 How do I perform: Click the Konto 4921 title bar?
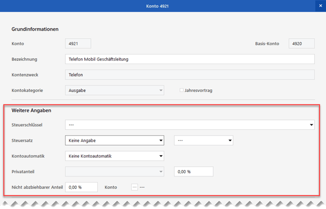pyautogui.click(x=163, y=5)
